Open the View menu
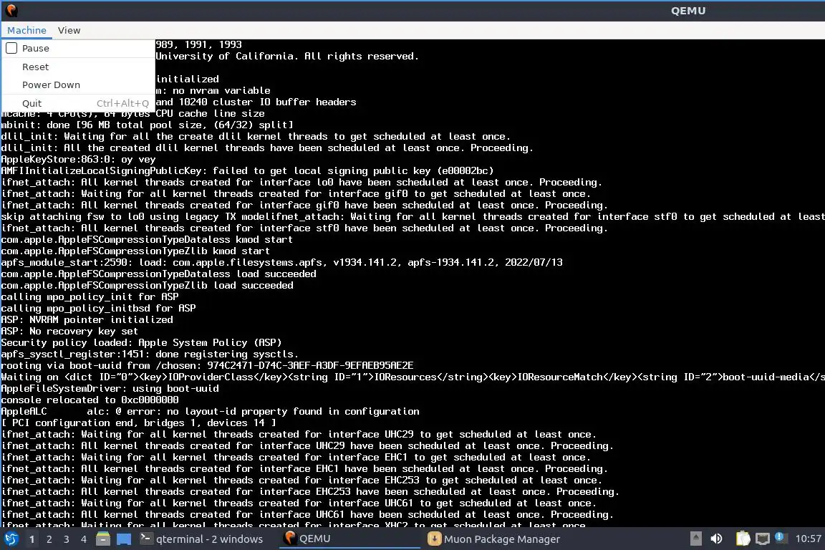Screen dimensions: 825x550 pos(69,31)
